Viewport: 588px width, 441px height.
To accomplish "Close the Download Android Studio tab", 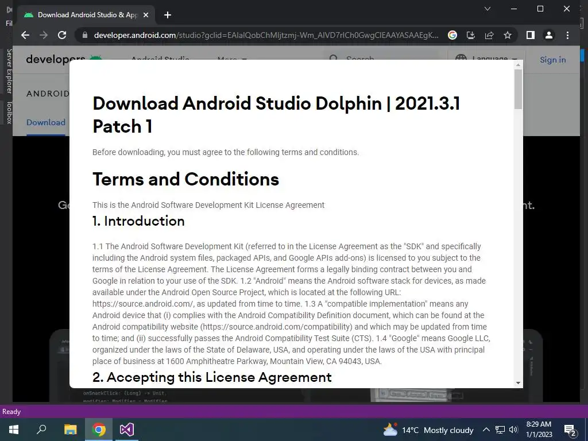I will pyautogui.click(x=146, y=15).
